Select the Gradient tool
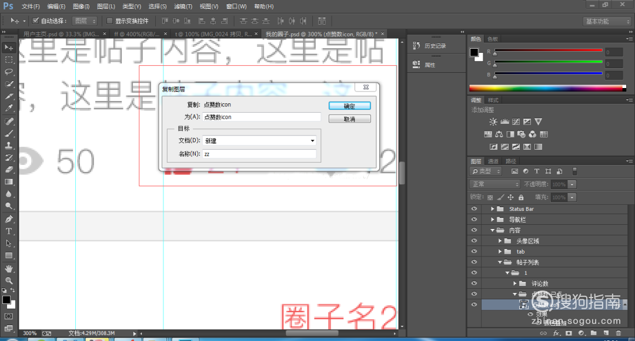 click(8, 182)
